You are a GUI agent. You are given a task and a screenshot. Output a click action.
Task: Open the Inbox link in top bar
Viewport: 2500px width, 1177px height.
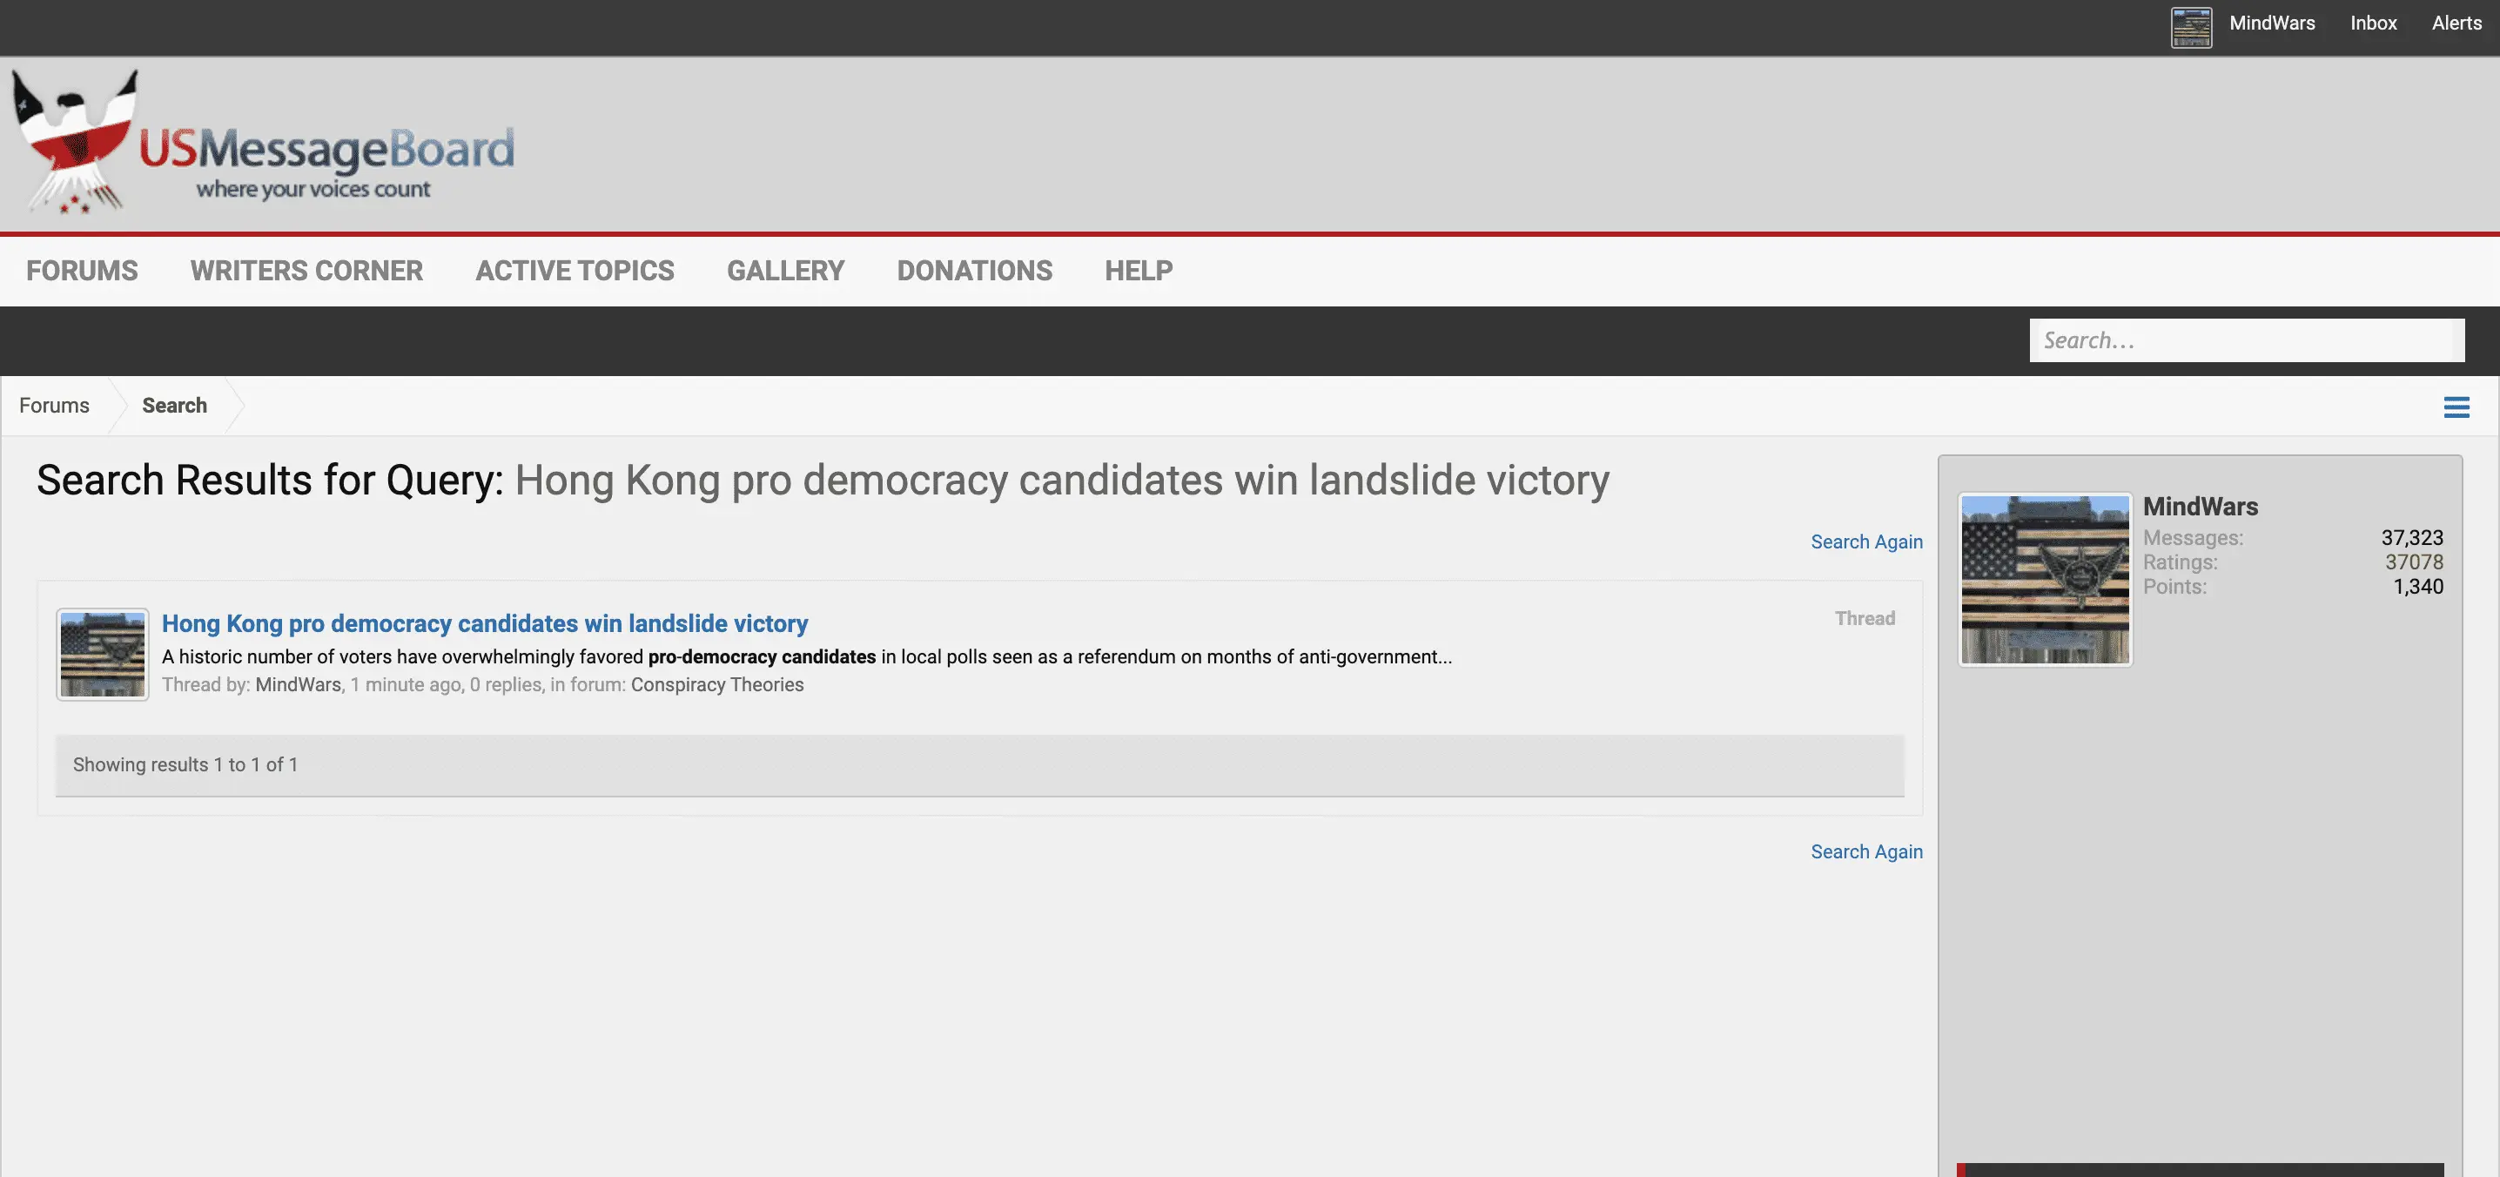2373,24
